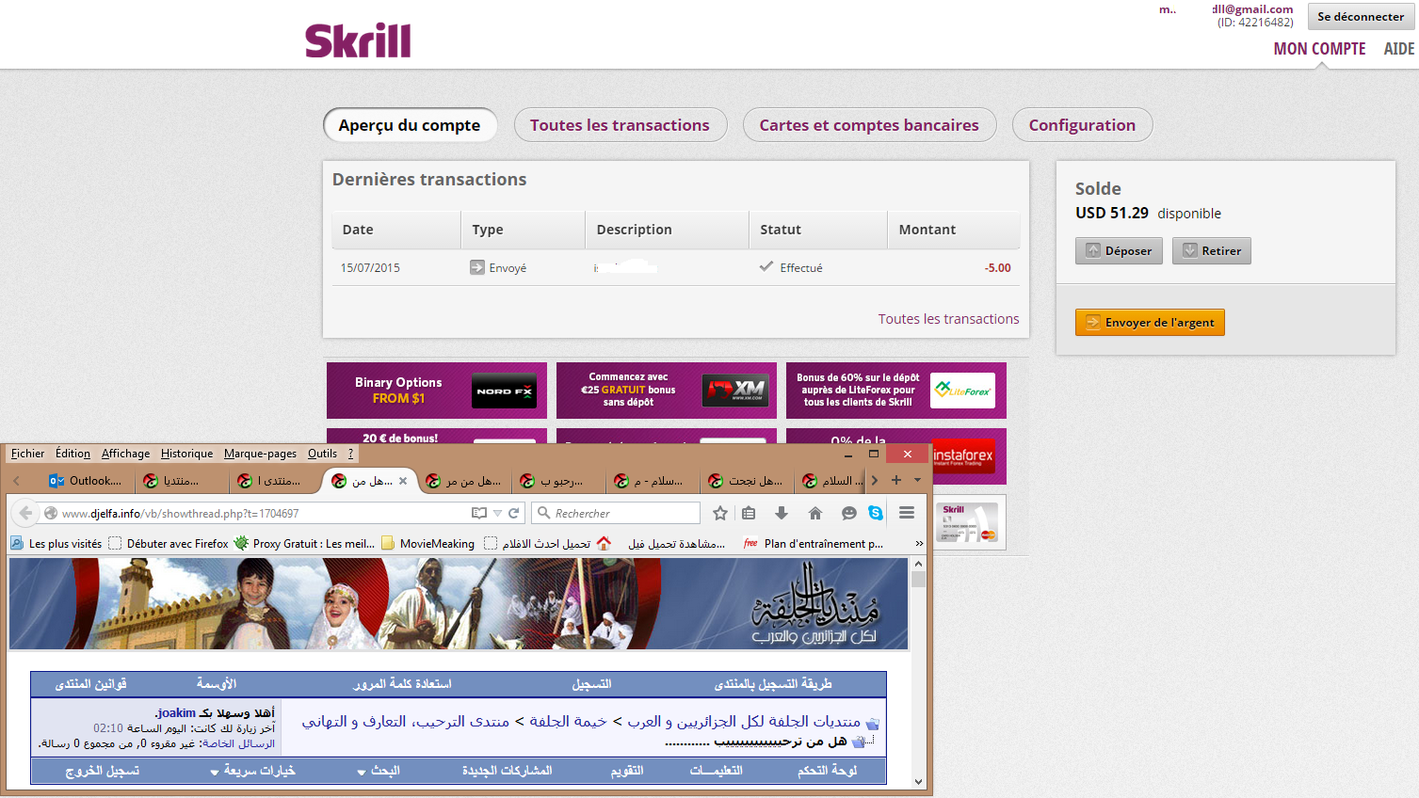The image size is (1419, 798).
Task: Open the Historique menu
Action: point(186,453)
